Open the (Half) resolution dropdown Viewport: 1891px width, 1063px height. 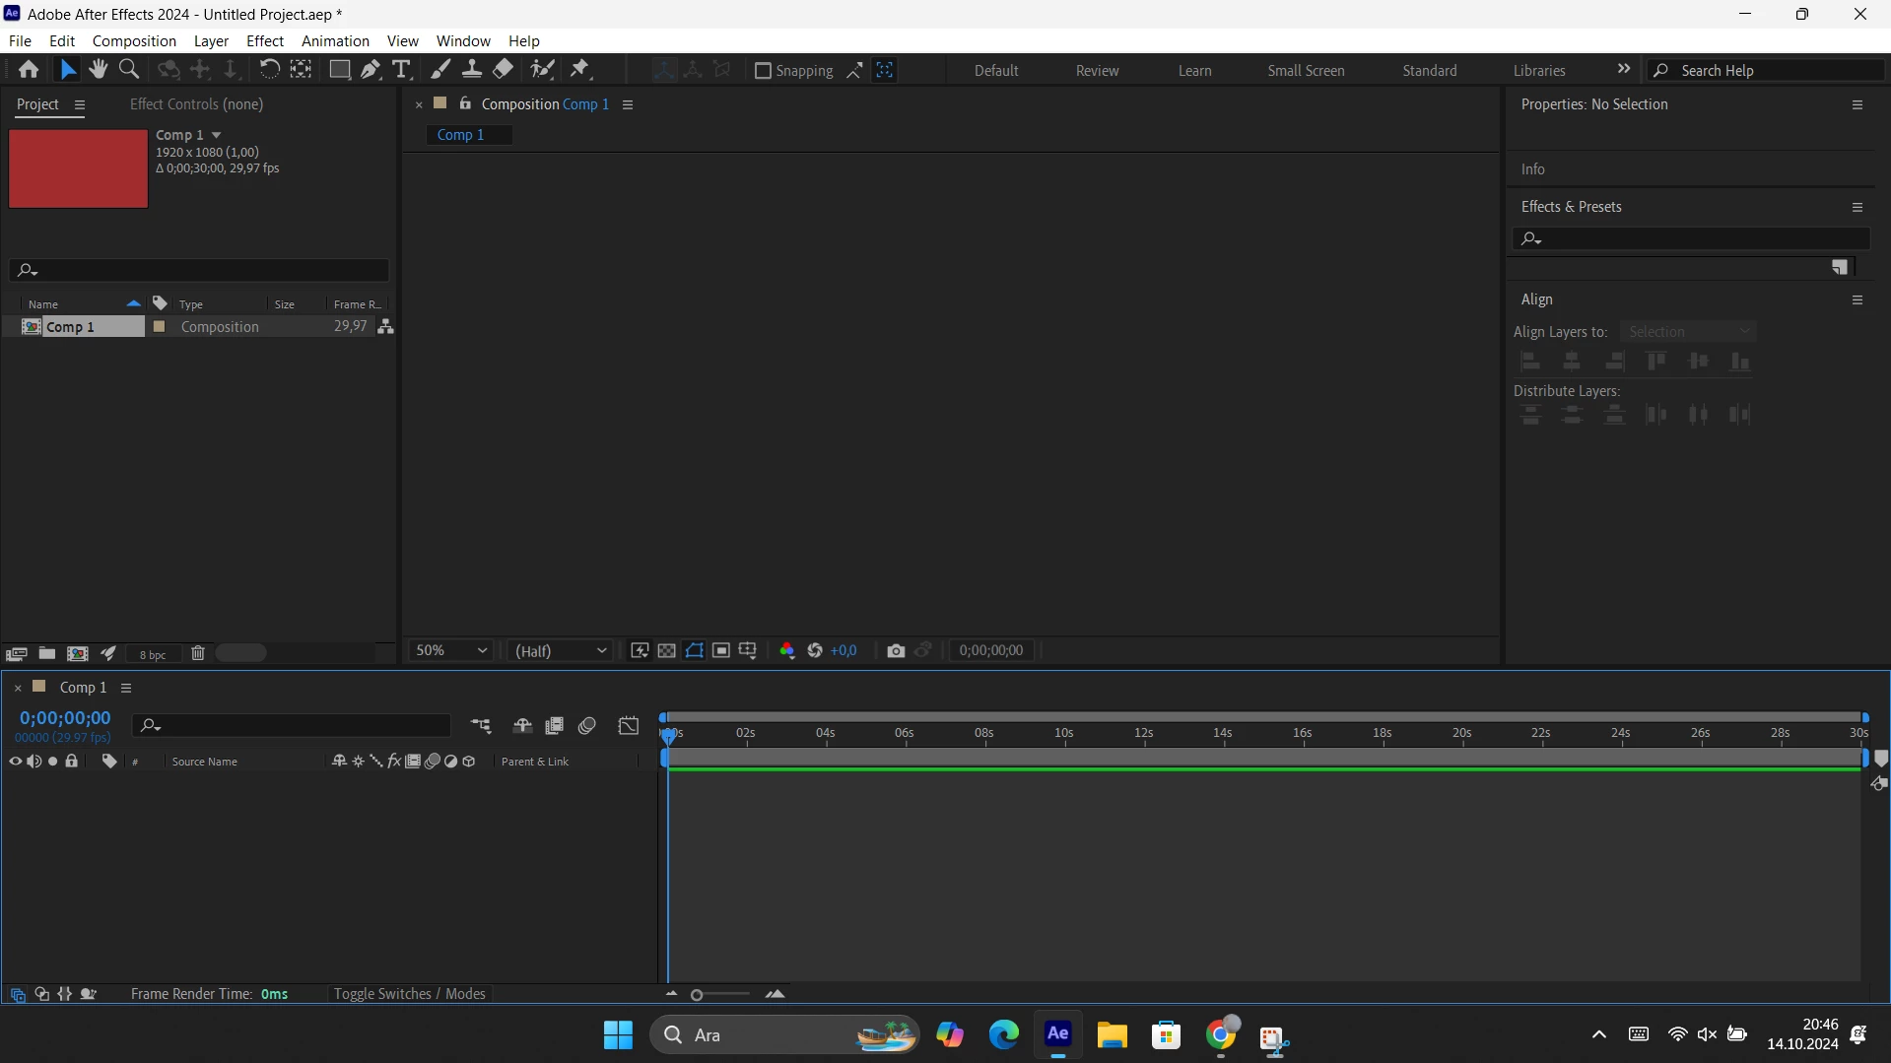click(x=561, y=650)
